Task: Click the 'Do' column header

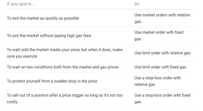Action: 137,4
